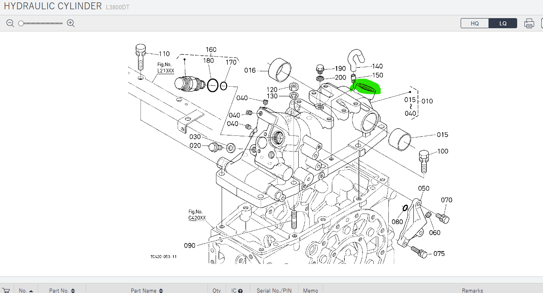Print the hydraulic cylinder diagram

coord(529,23)
